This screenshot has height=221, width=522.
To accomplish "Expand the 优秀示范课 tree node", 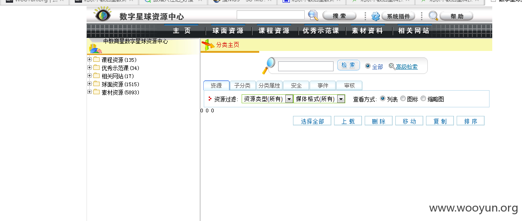I will click(89, 67).
